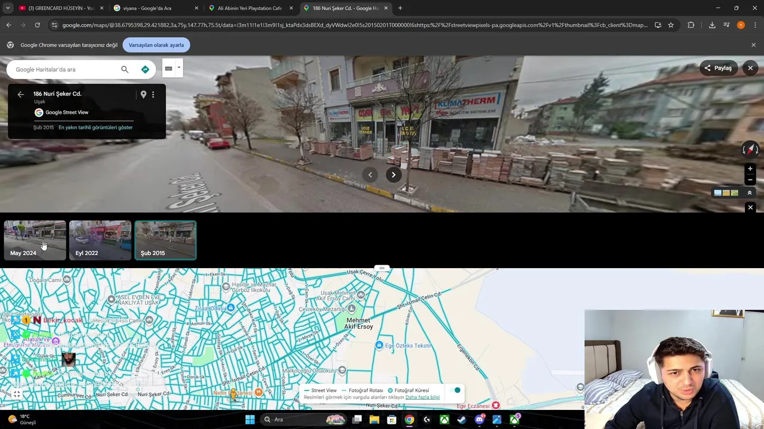Viewport: 764px width, 429px height.
Task: Click the search magnifier in Google Maps
Action: pos(125,69)
